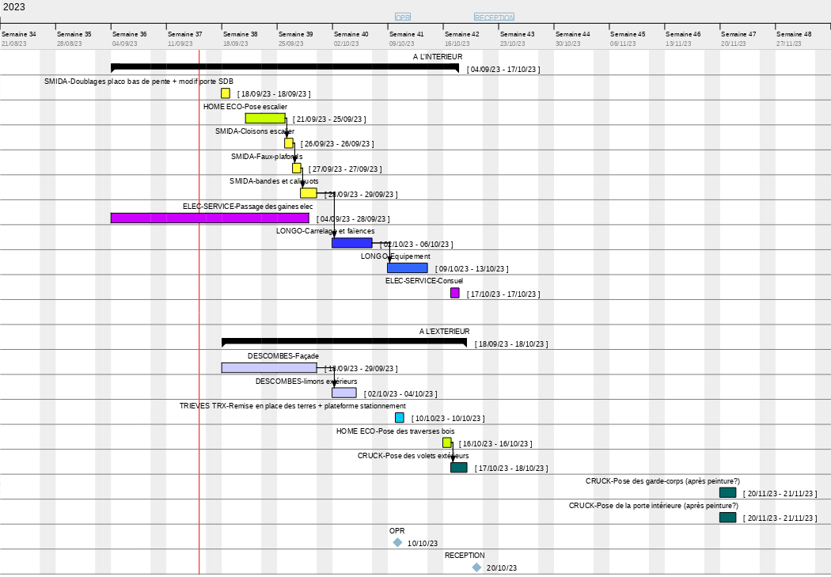Select the RECEPTION flag in the header

point(494,17)
